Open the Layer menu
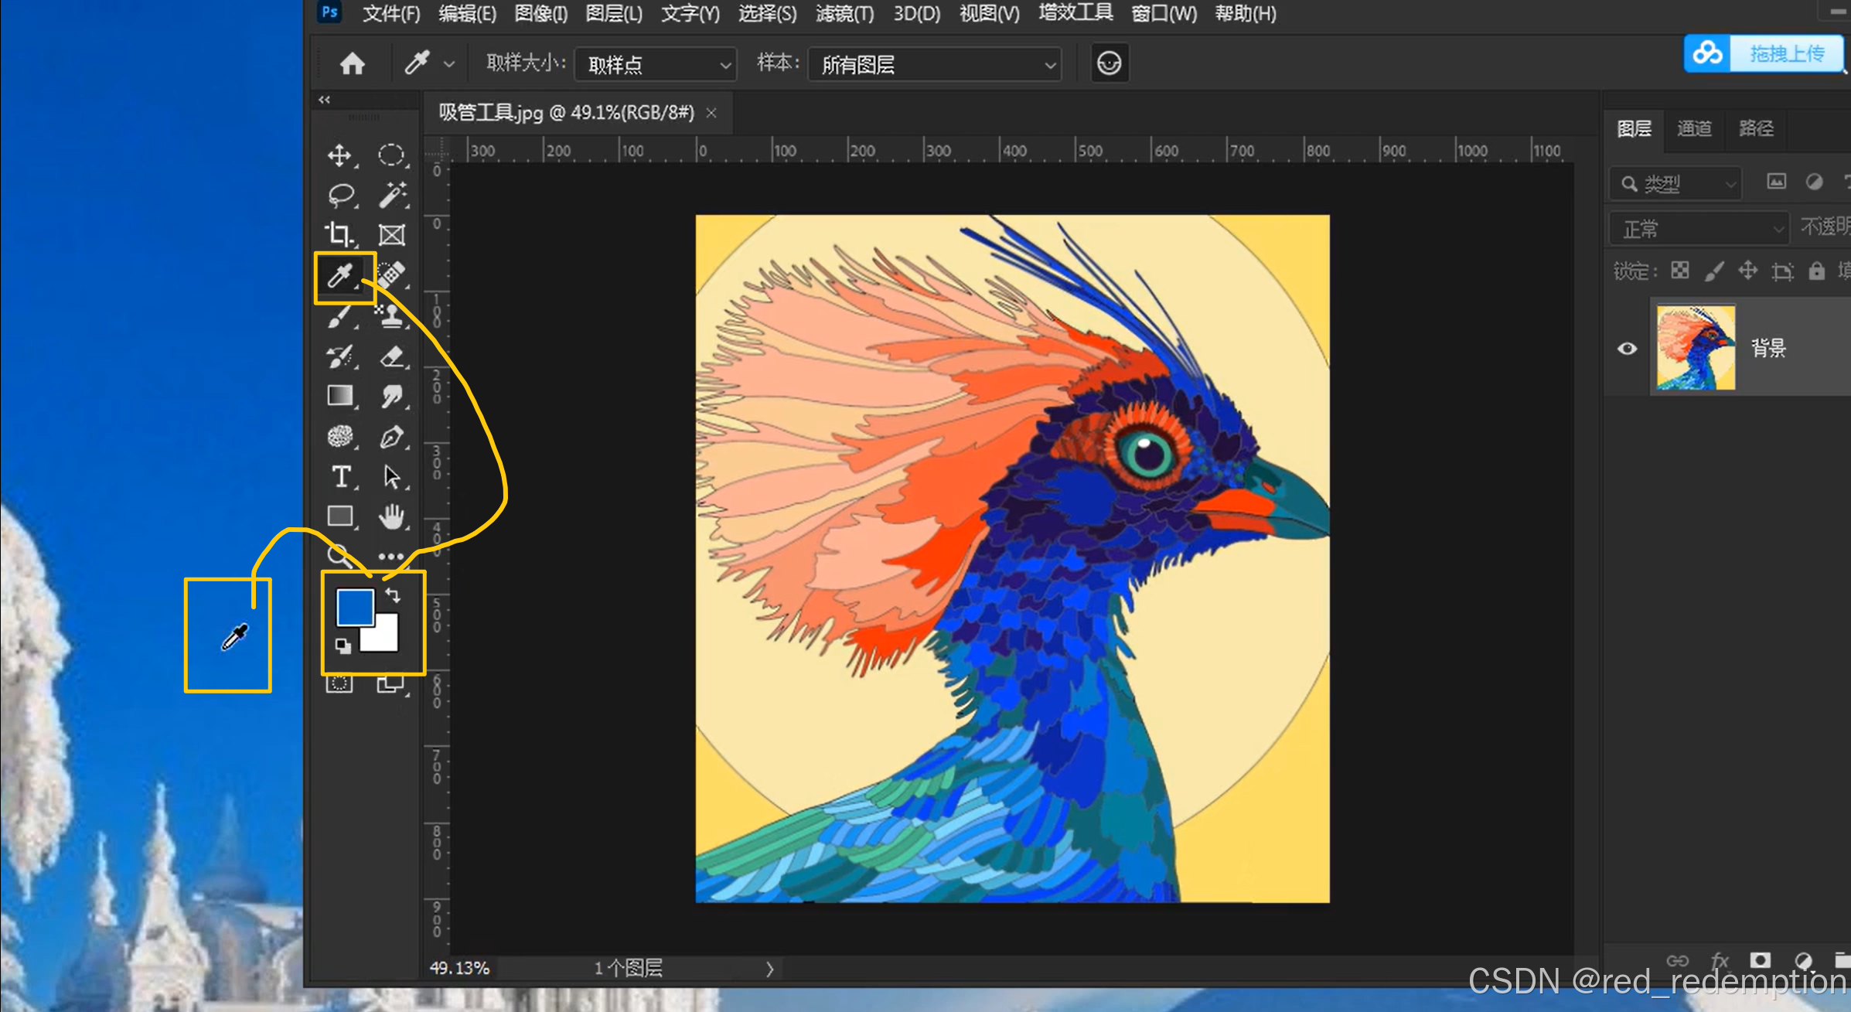 pos(614,13)
